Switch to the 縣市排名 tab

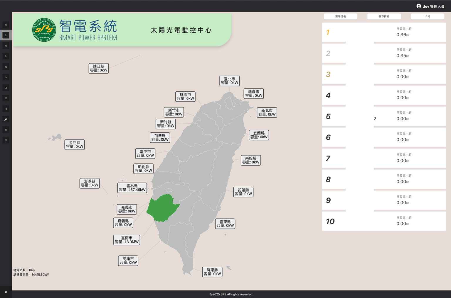[x=384, y=16]
